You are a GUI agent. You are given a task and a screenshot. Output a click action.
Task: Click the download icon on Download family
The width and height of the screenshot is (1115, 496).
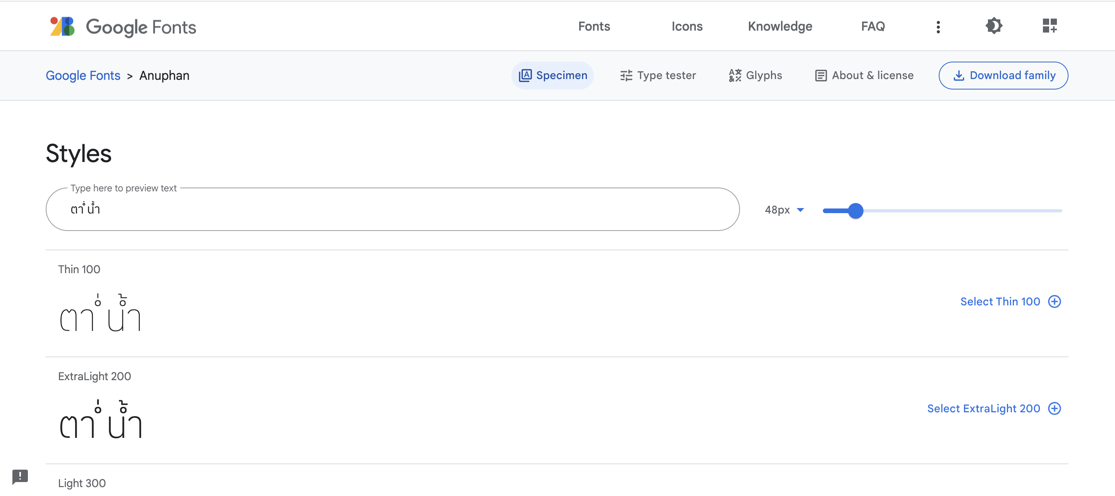(x=960, y=75)
